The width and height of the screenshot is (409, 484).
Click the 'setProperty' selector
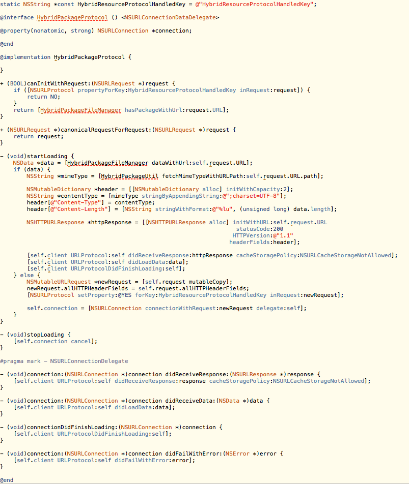(96, 295)
